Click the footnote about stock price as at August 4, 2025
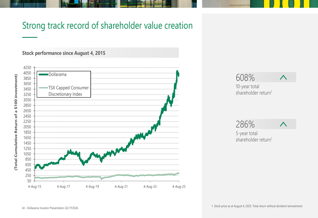 257,206
